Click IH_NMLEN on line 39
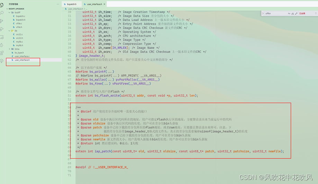The width and height of the screenshot is (318, 184). click(x=119, y=48)
